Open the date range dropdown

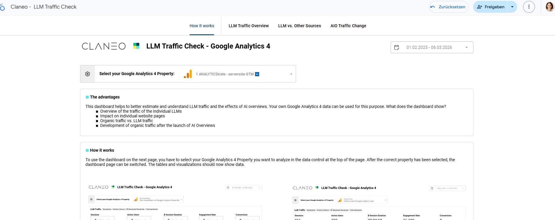[466, 47]
